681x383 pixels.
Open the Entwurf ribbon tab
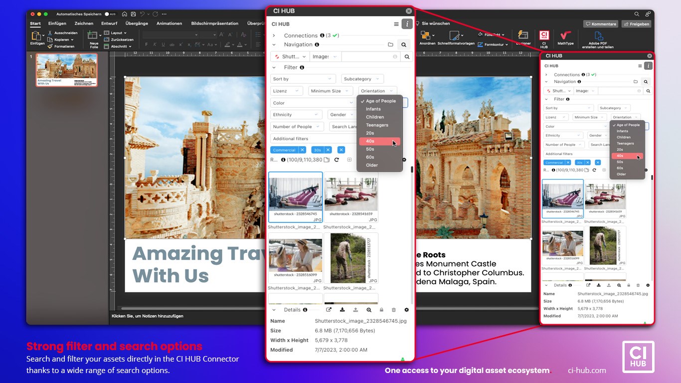[109, 23]
